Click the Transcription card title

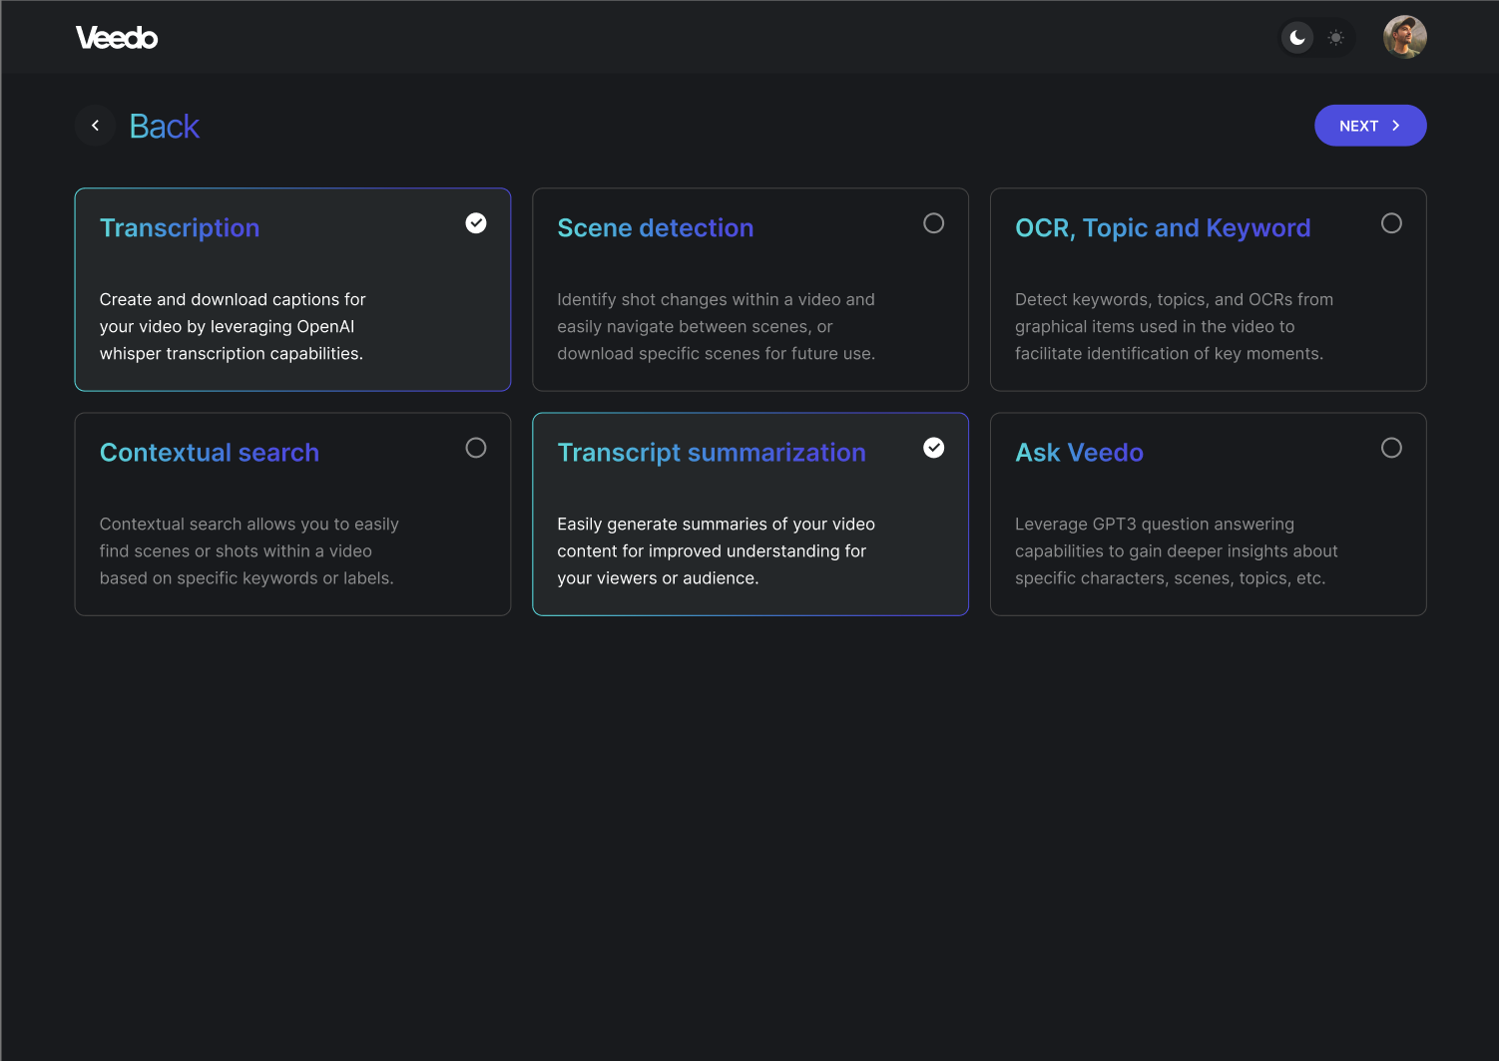tap(180, 228)
